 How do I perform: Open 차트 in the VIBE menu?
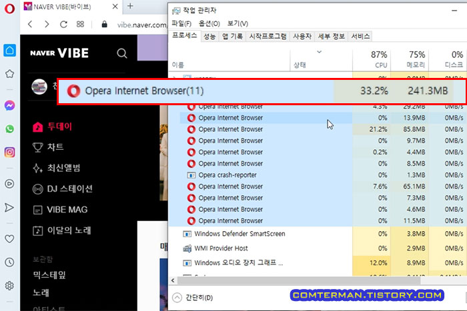(48, 147)
